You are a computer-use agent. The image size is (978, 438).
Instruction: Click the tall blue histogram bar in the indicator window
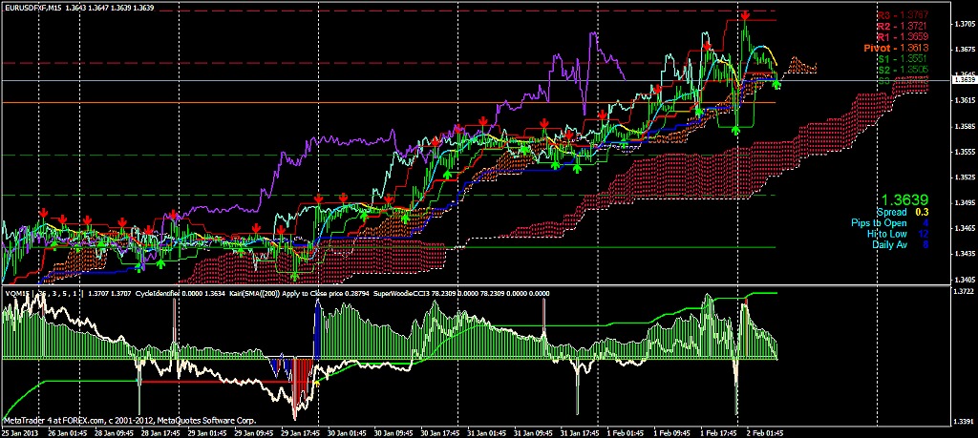[x=315, y=329]
